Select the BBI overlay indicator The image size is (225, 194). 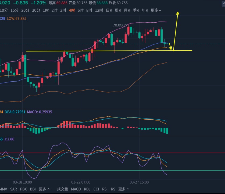(33, 189)
